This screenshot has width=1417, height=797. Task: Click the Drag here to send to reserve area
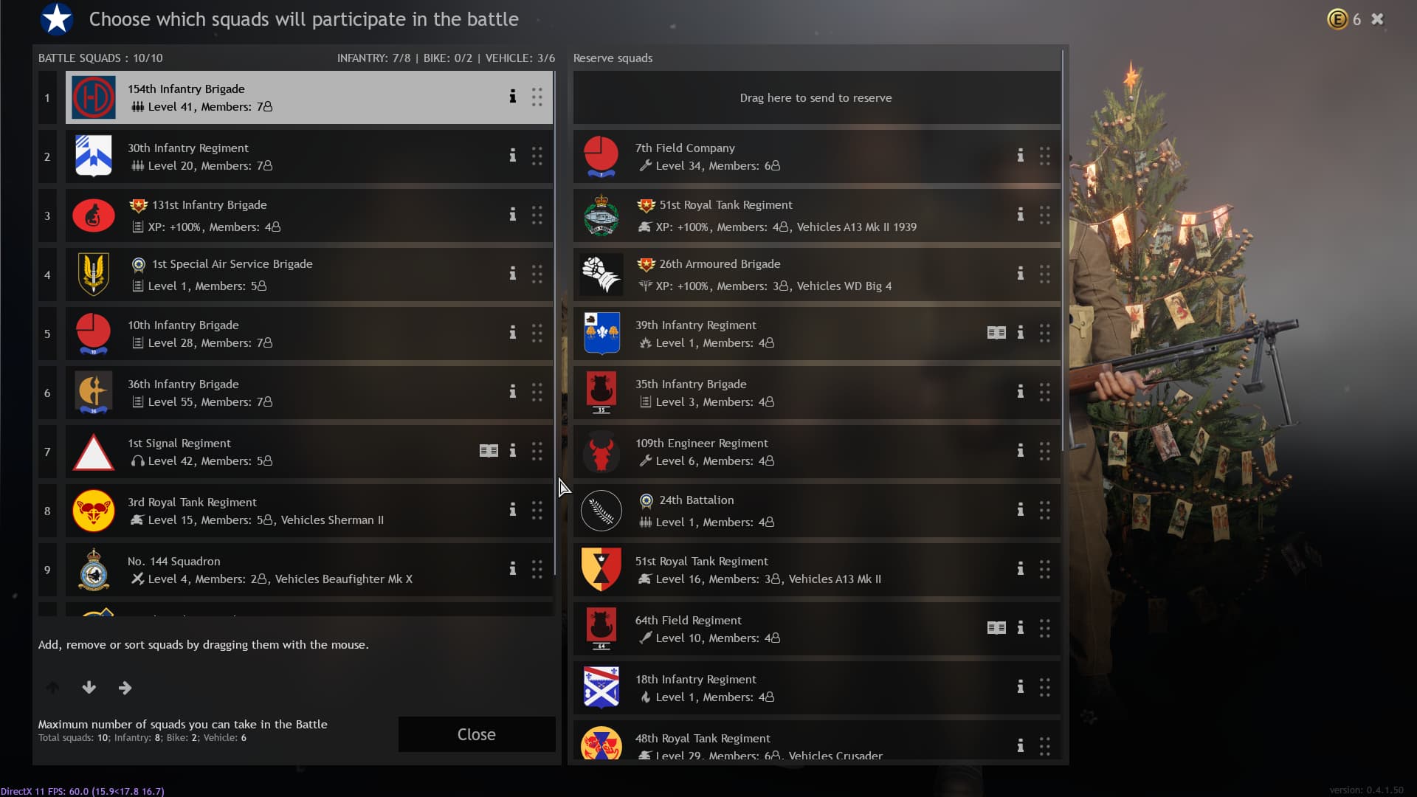point(817,97)
